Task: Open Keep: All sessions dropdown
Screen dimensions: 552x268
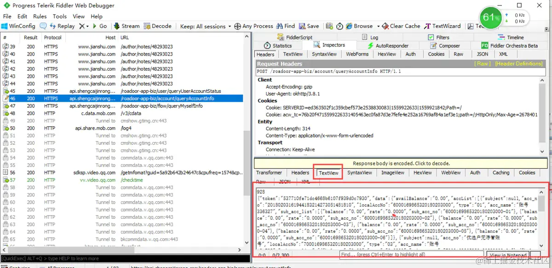Action: [x=206, y=26]
